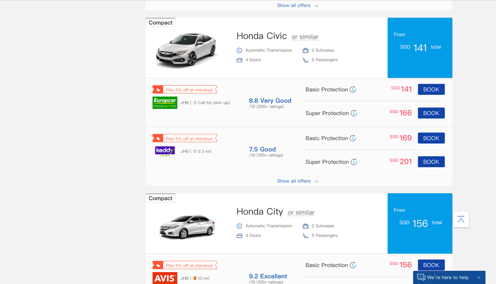
Task: Click Honda City automatic transmission icon
Action: pyautogui.click(x=240, y=226)
